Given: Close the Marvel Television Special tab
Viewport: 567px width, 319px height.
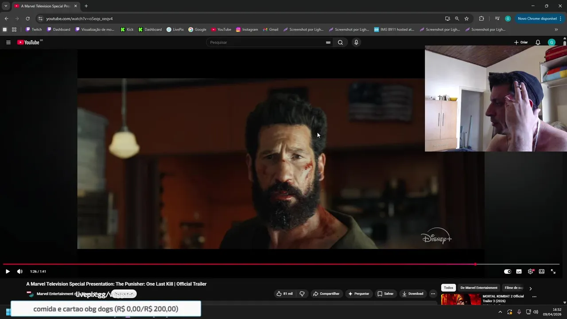Looking at the screenshot, I should click(x=75, y=6).
